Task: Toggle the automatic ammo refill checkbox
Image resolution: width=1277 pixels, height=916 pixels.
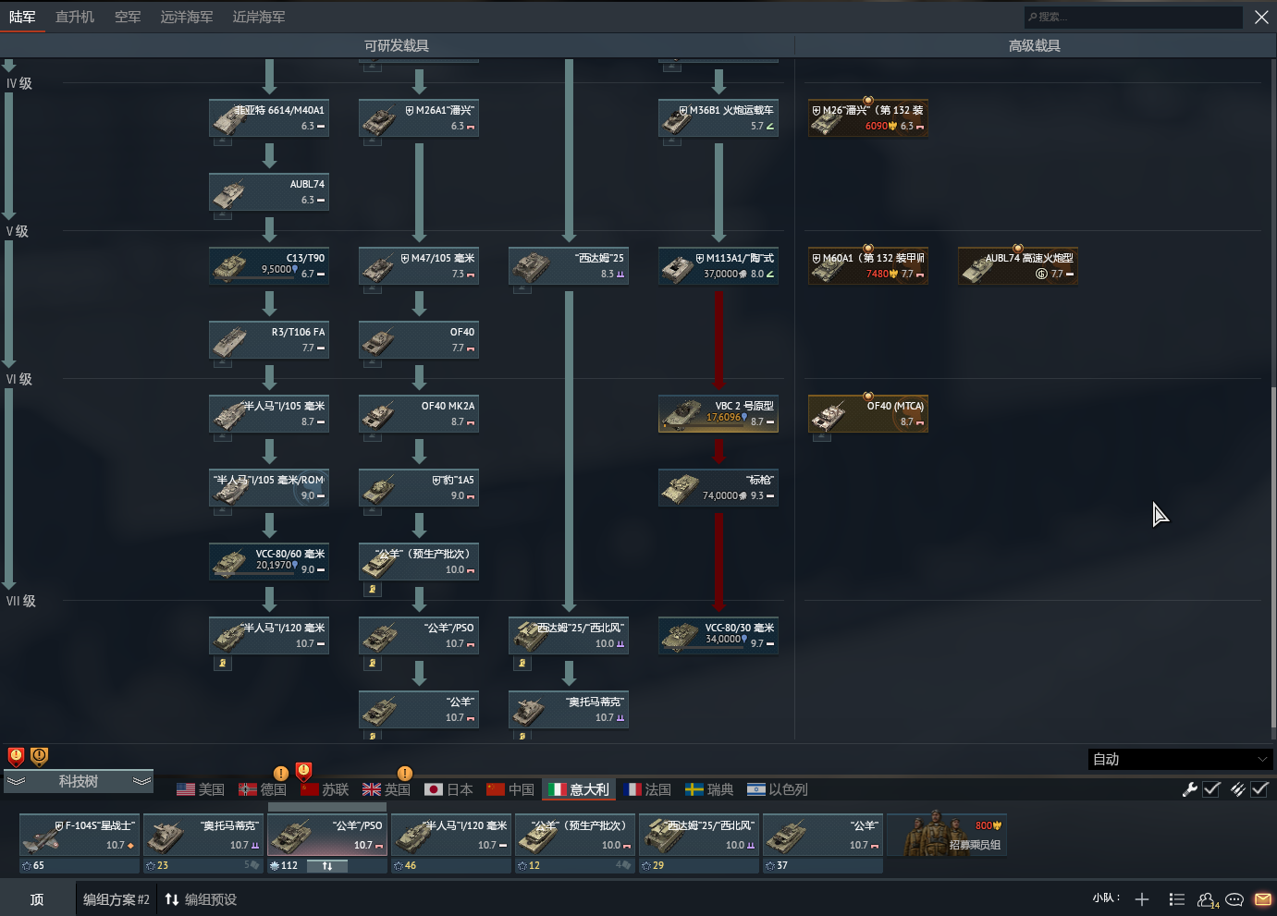Action: coord(1259,788)
